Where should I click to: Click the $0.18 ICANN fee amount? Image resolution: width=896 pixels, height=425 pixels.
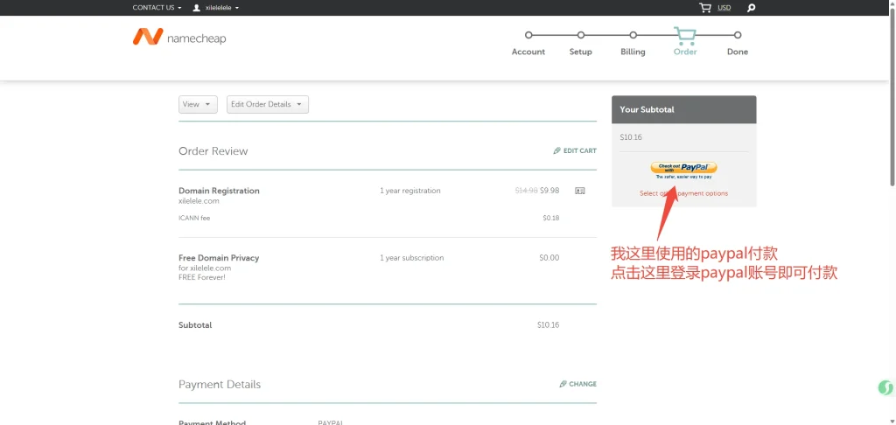[551, 219]
